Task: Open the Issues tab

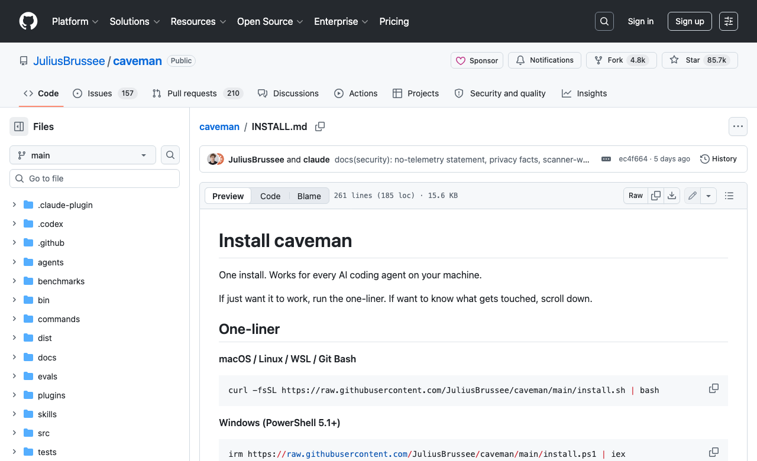Action: tap(105, 93)
